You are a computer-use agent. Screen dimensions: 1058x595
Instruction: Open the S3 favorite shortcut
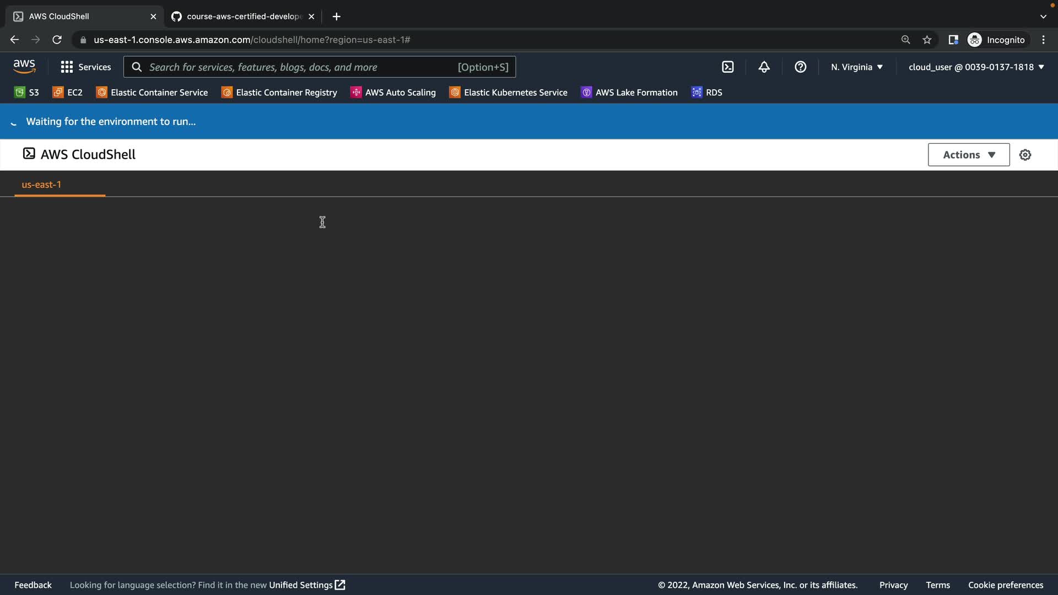pos(26,93)
